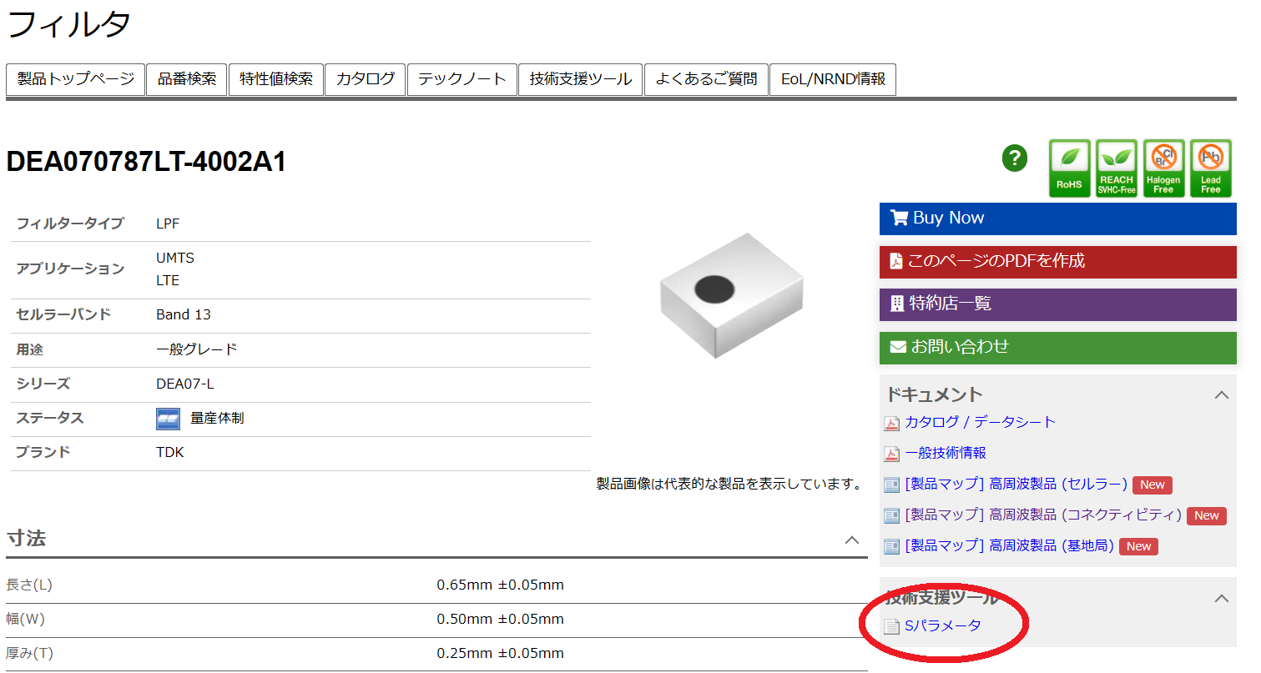1261x673 pixels.
Task: Click the product image thumbnail
Action: [x=731, y=301]
